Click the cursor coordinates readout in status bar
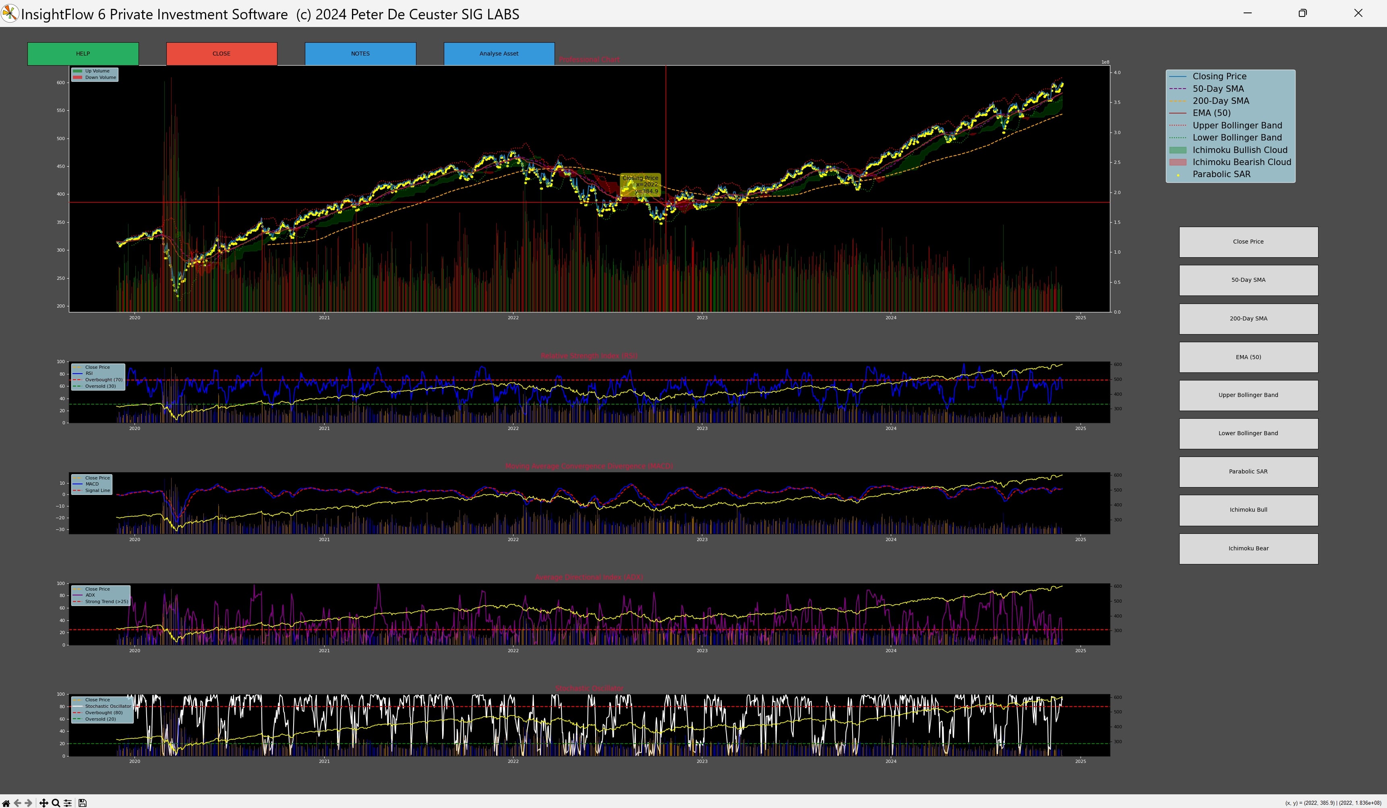Viewport: 1387px width, 808px height. tap(1333, 803)
